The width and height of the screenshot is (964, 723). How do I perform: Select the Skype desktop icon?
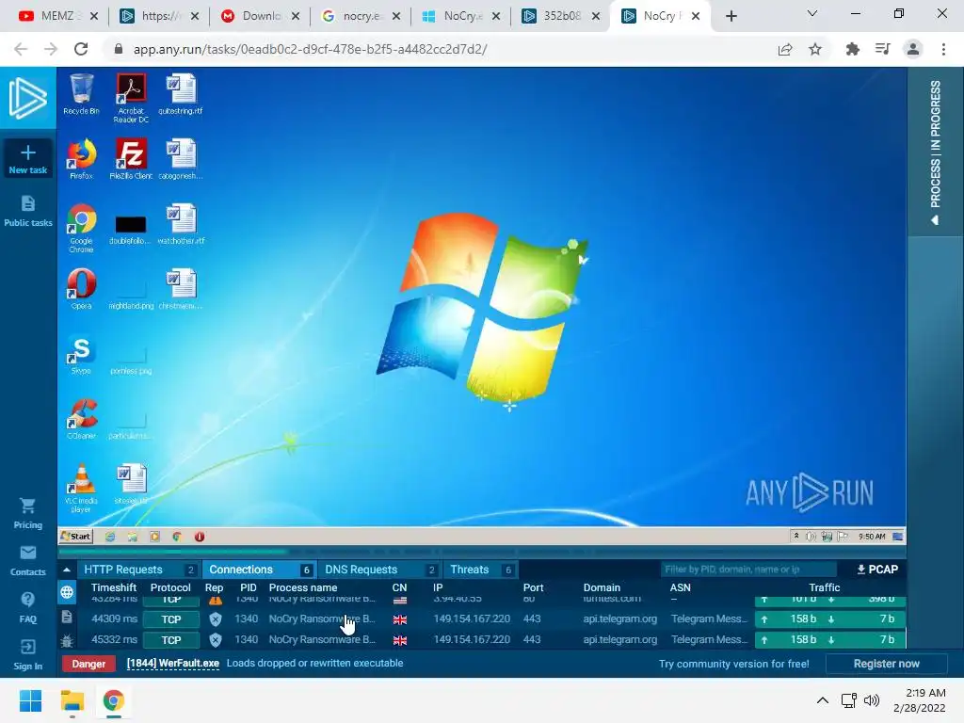tap(81, 355)
